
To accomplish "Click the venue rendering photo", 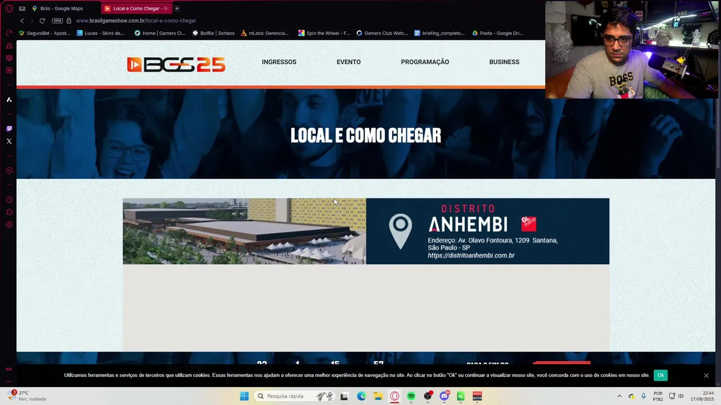I will click(x=244, y=231).
